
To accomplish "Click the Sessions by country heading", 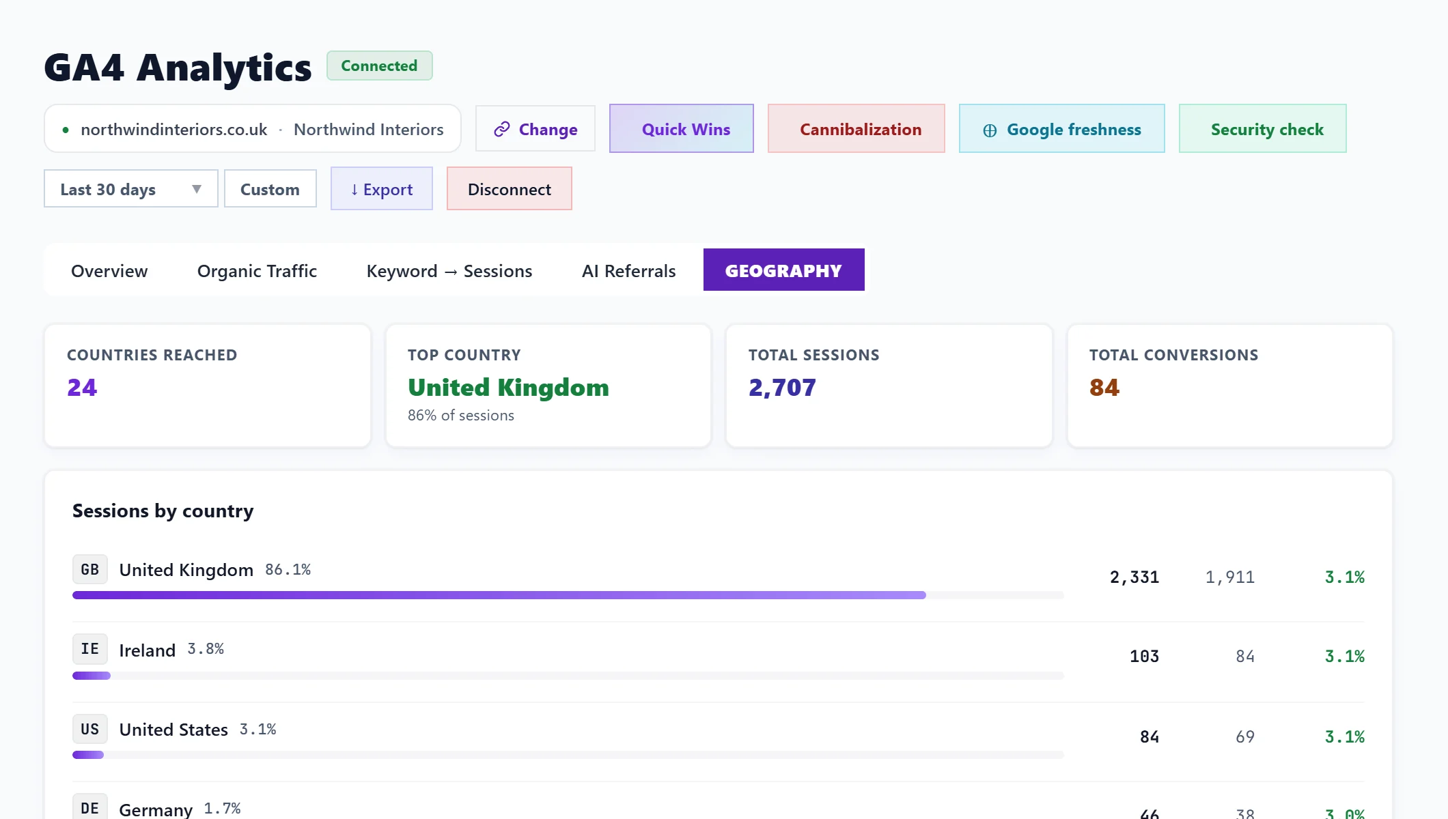I will click(x=163, y=511).
